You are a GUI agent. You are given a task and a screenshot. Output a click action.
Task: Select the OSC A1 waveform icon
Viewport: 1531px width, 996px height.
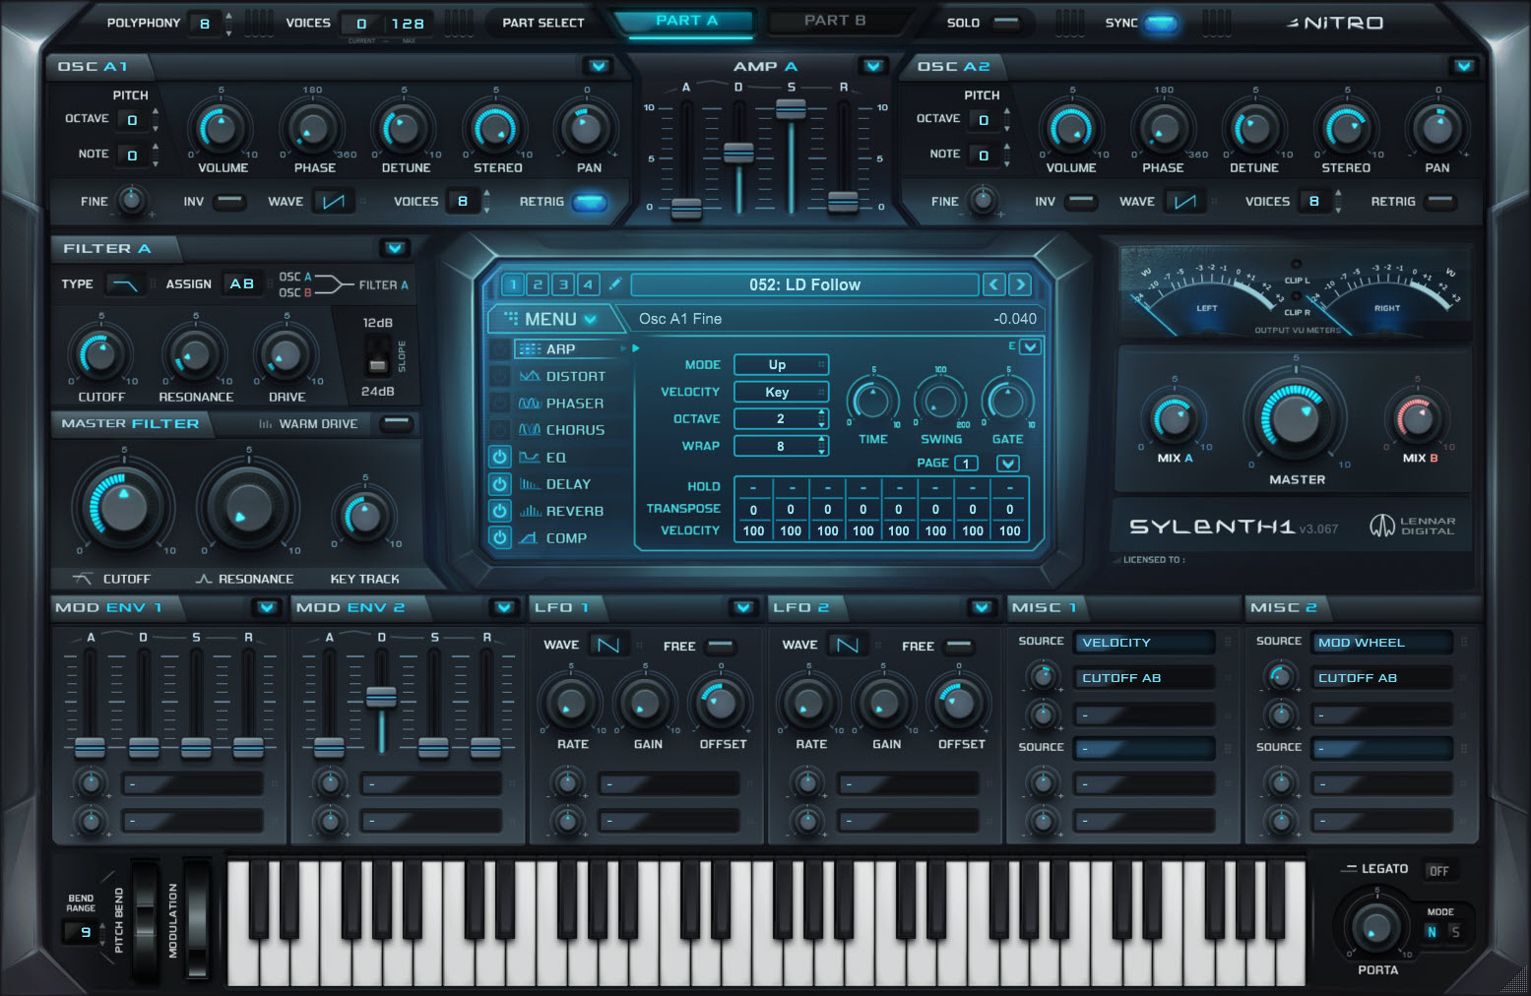point(334,202)
